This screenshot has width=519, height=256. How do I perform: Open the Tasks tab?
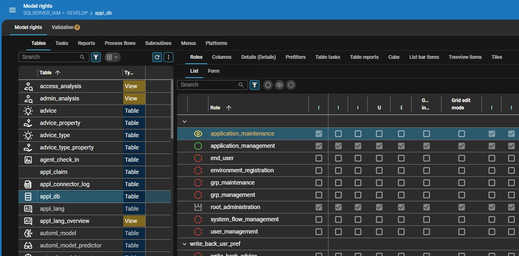pos(62,43)
